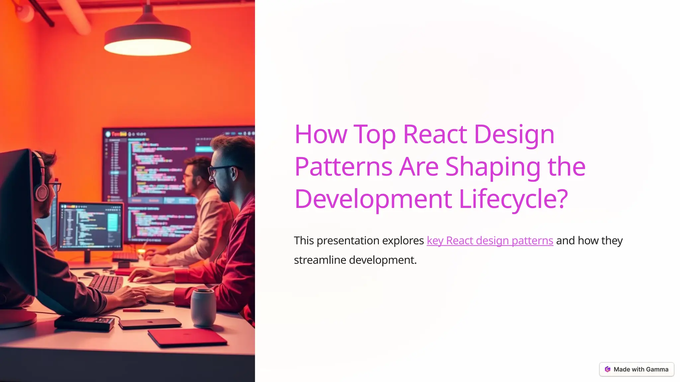680x382 pixels.
Task: Click the slide title about React Design Patterns
Action: 440,166
